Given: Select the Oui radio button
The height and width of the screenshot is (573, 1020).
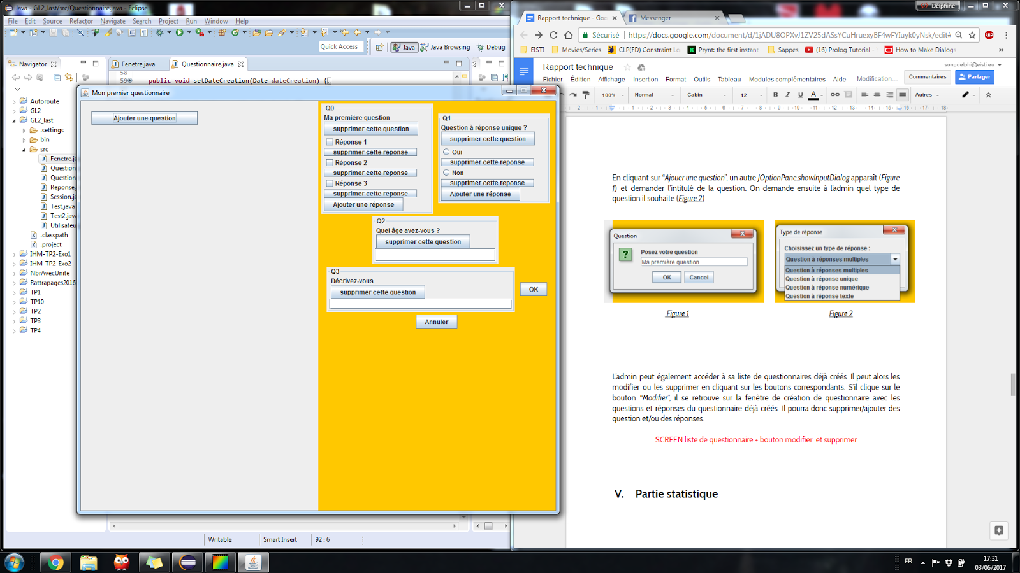Looking at the screenshot, I should [446, 152].
